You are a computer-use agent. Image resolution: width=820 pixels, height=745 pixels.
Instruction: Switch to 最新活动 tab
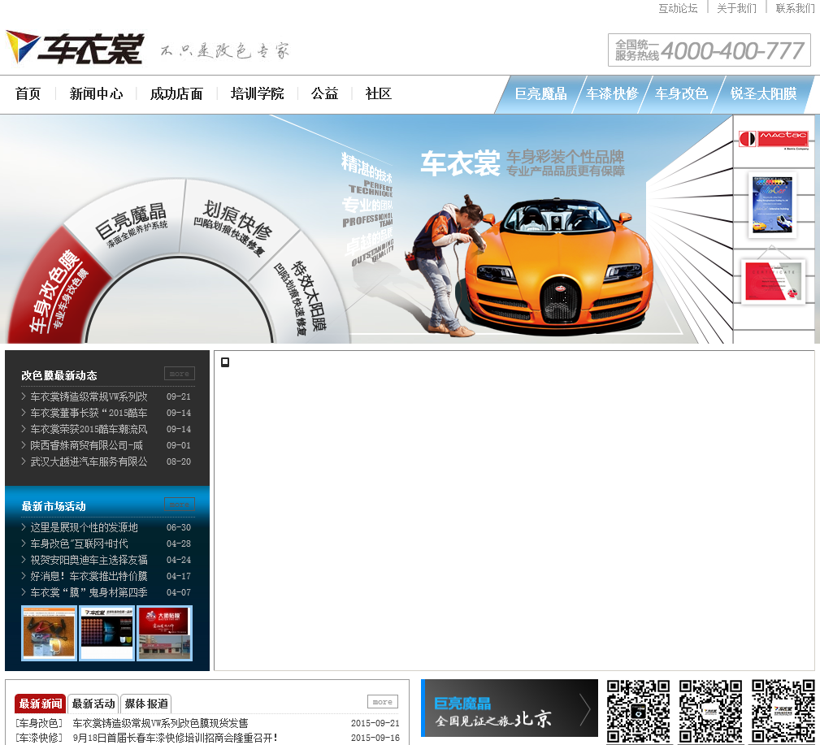pos(93,704)
